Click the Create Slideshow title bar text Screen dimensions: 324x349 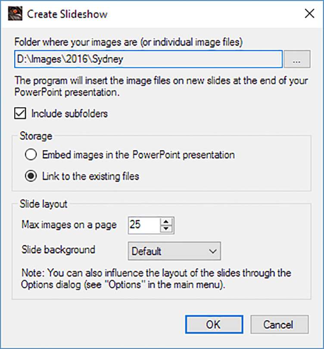(67, 14)
